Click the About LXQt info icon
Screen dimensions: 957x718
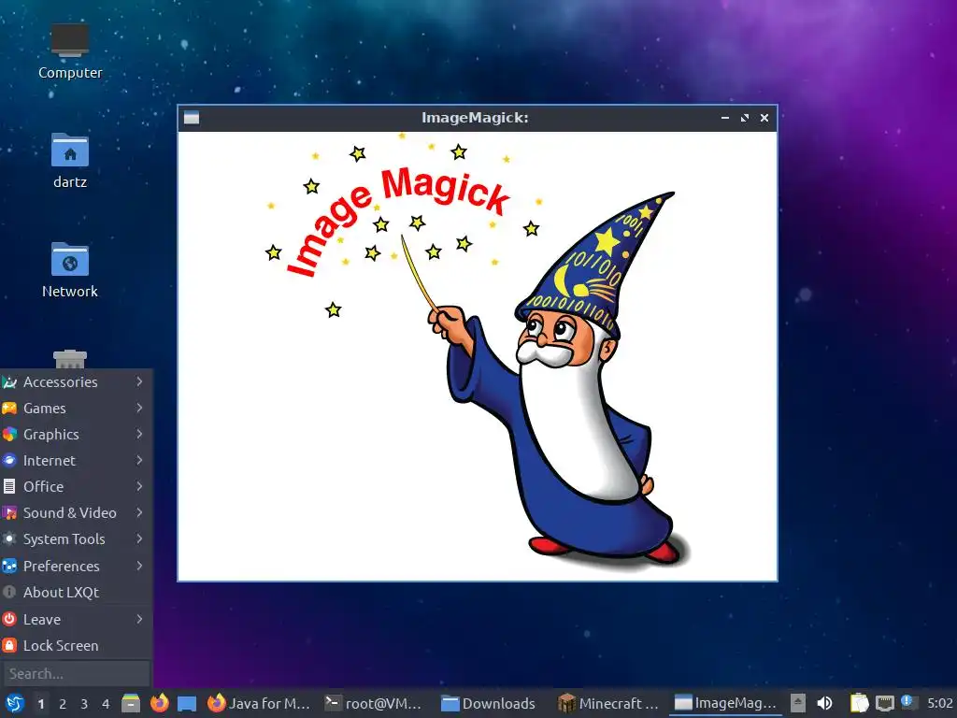click(x=9, y=593)
